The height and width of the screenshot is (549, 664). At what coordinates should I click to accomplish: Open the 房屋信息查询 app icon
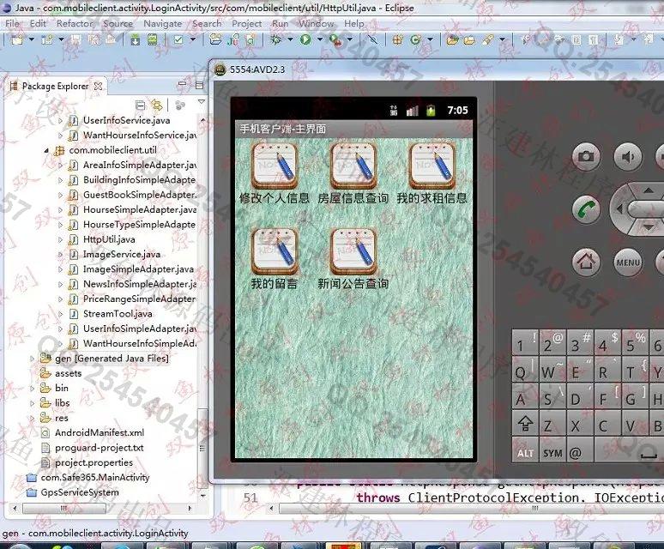coord(353,172)
